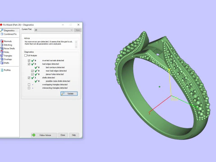The height and width of the screenshot is (162, 216).
Task: Click the Follow Advice button
Action: [44, 135]
